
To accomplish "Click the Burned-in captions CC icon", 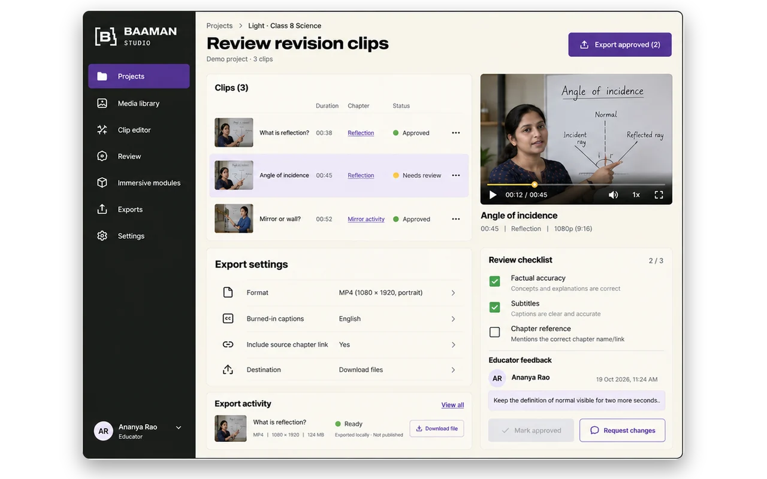I will (228, 319).
